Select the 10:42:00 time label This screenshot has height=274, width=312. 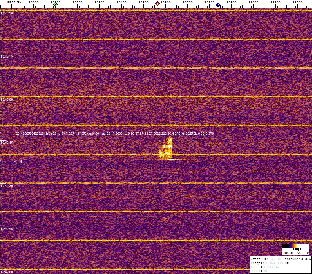pyautogui.click(x=7, y=272)
